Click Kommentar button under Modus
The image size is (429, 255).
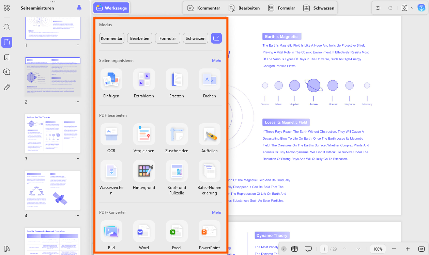tap(112, 38)
